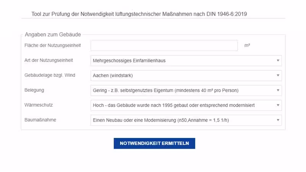Screen dimensions: 306x172
Task: Click the Fläche der Nutzungseinheit input field
Action: tap(164, 45)
